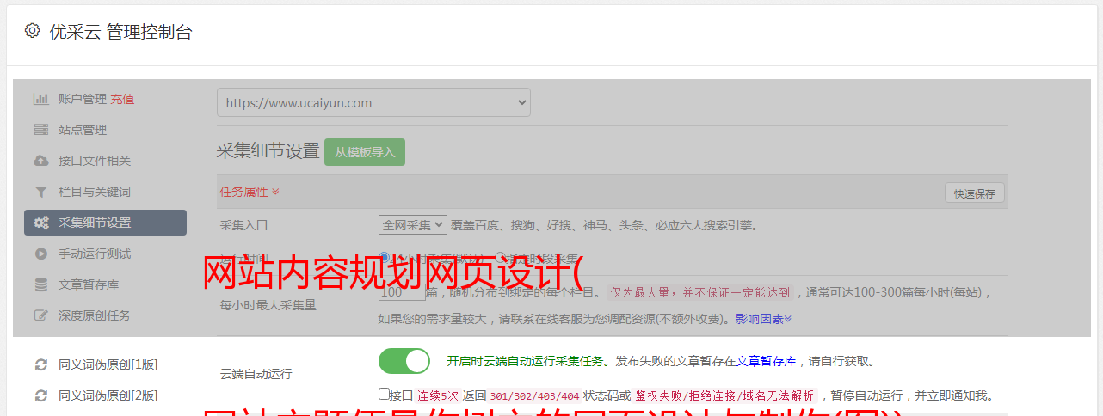Expand the 影响因素 link

[763, 319]
